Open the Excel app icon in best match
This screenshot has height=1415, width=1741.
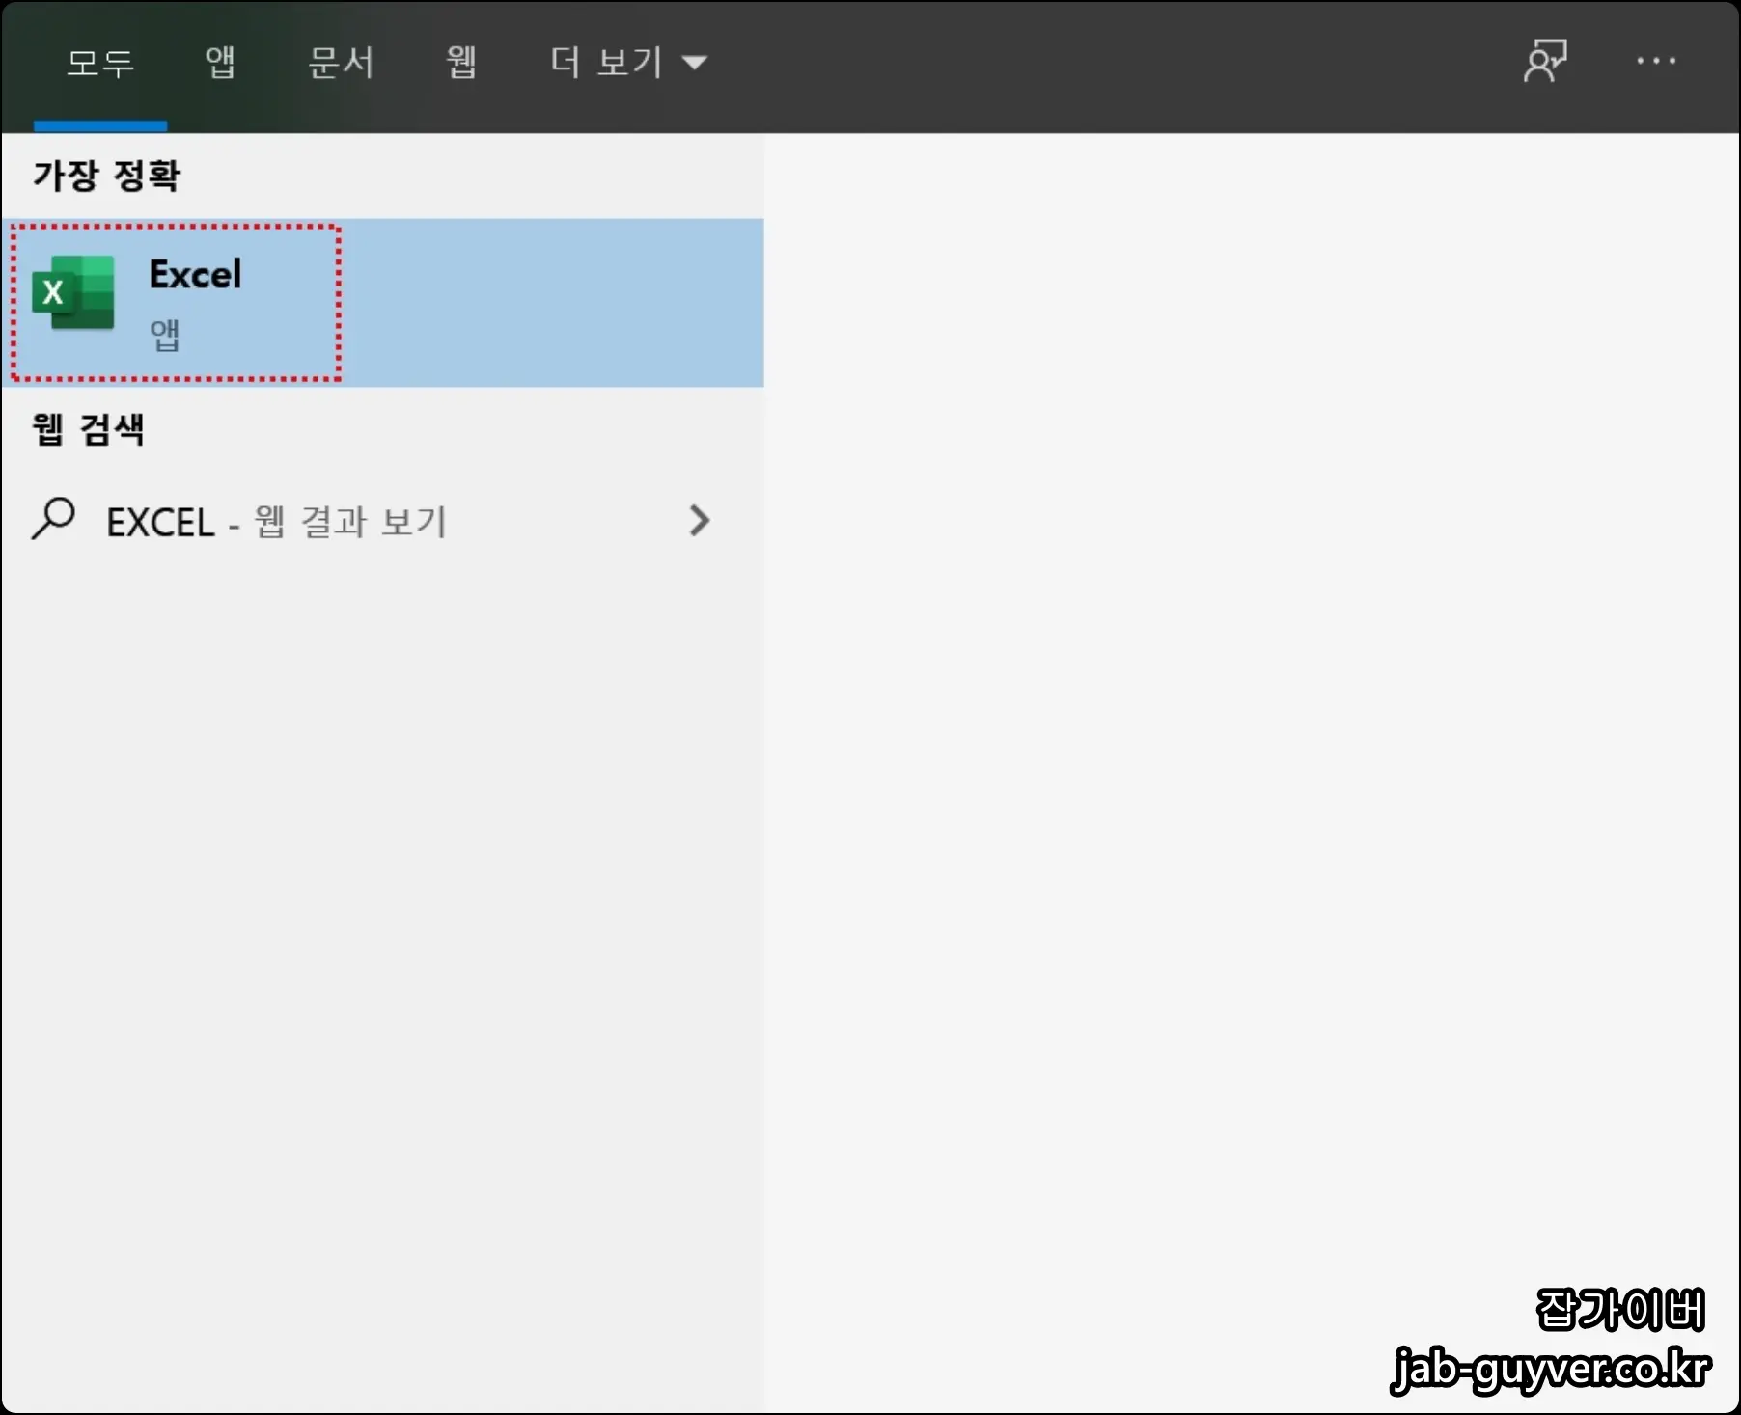click(73, 292)
